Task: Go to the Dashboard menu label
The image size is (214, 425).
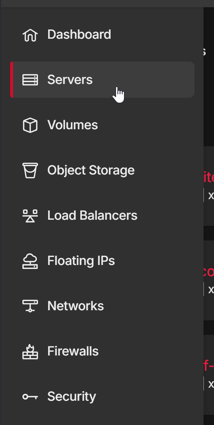Action: pyautogui.click(x=79, y=34)
